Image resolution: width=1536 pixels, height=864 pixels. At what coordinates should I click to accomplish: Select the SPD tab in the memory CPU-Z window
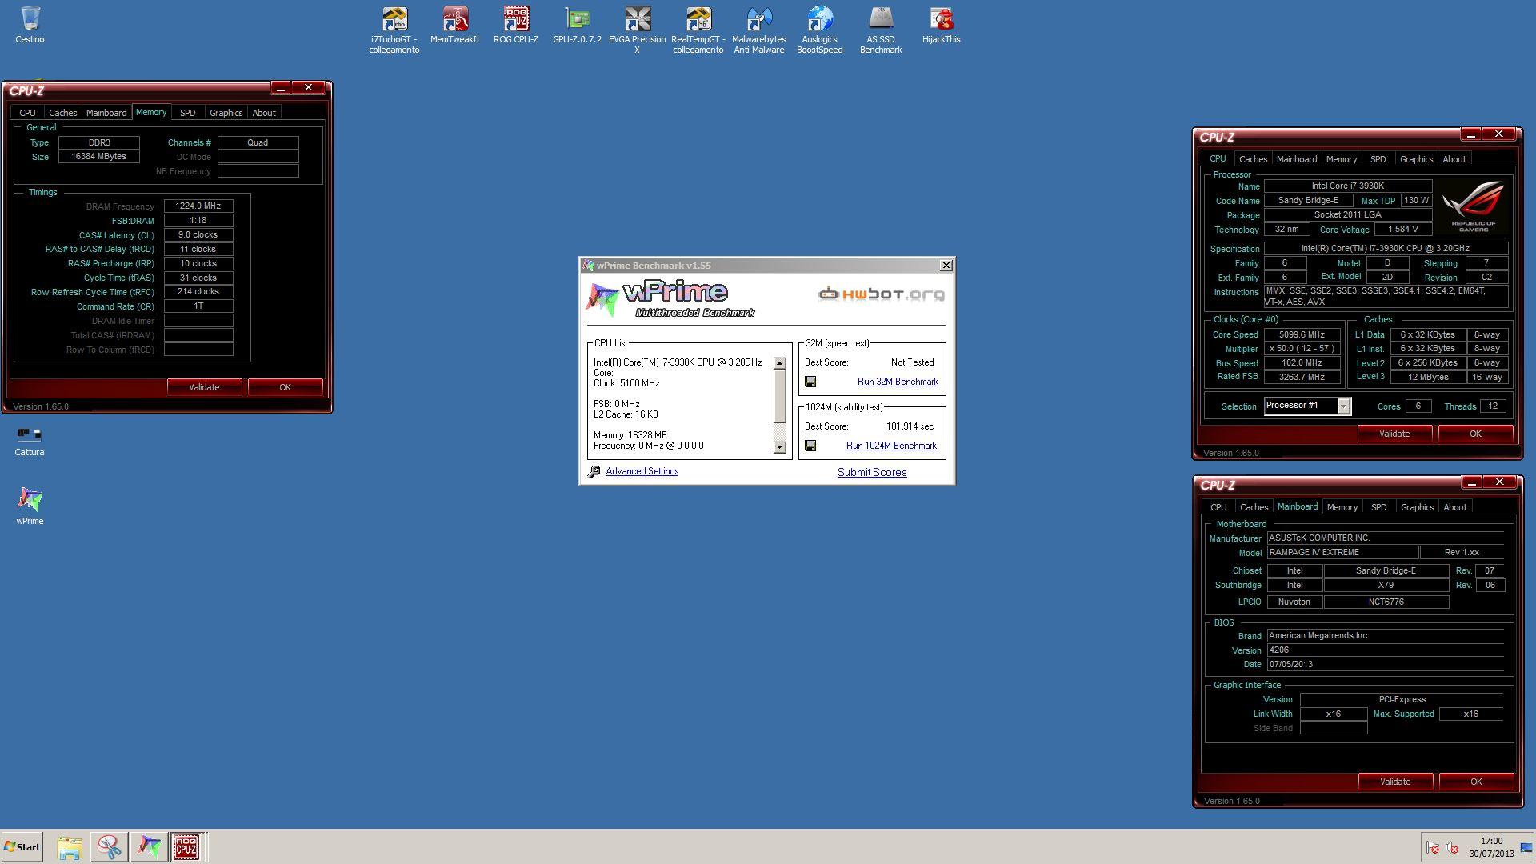[x=187, y=113]
